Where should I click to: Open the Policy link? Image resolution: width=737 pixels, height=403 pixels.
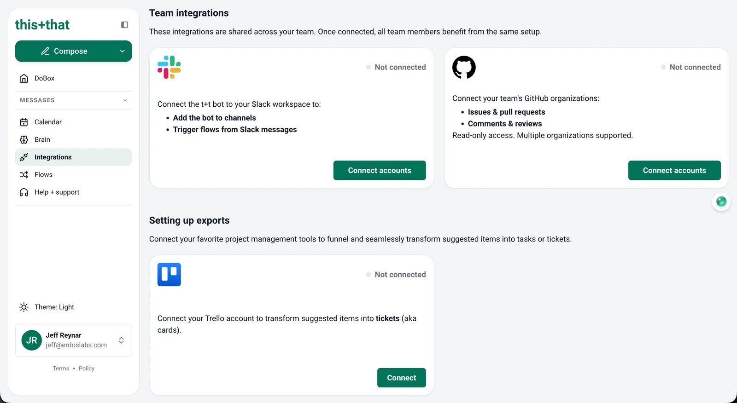click(87, 368)
